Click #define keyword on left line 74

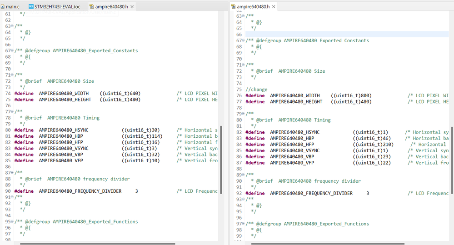[x=24, y=93]
